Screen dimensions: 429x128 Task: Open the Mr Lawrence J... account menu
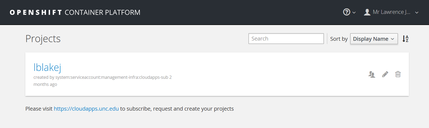(391, 12)
